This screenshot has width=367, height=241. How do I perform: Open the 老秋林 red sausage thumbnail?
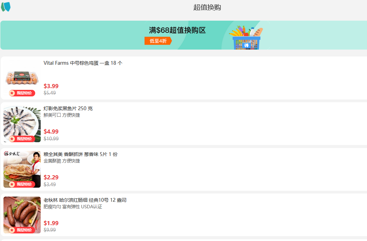tap(22, 215)
